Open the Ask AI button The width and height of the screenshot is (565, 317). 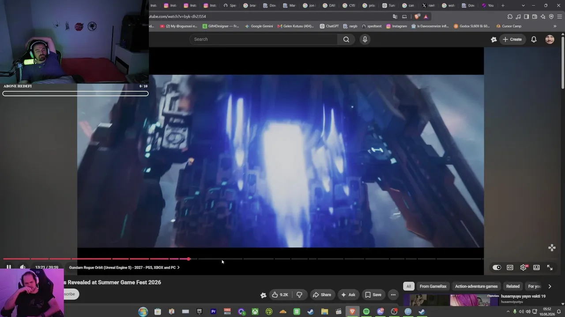coord(347,295)
